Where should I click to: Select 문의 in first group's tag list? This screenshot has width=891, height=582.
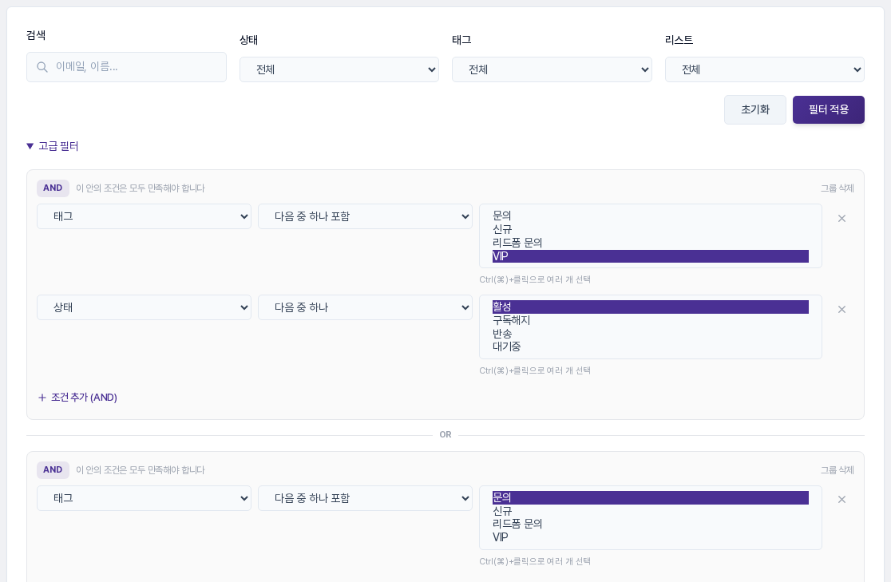650,216
